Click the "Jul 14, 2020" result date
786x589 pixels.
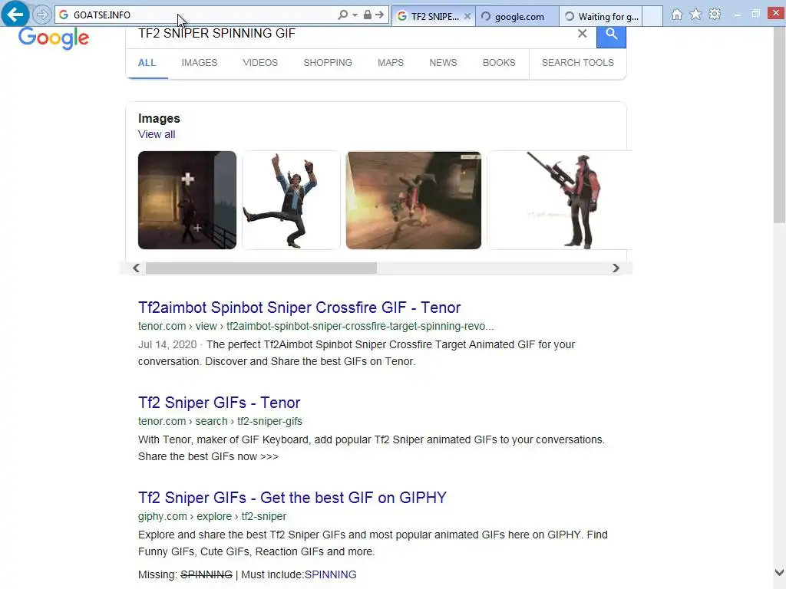coord(167,344)
